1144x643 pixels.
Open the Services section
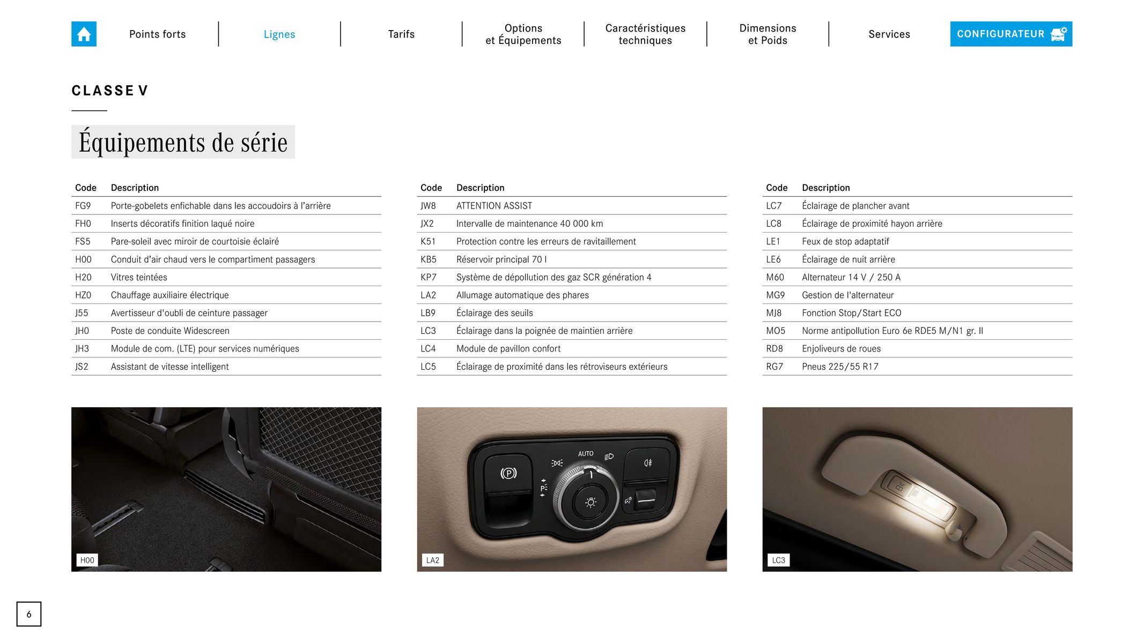point(889,33)
